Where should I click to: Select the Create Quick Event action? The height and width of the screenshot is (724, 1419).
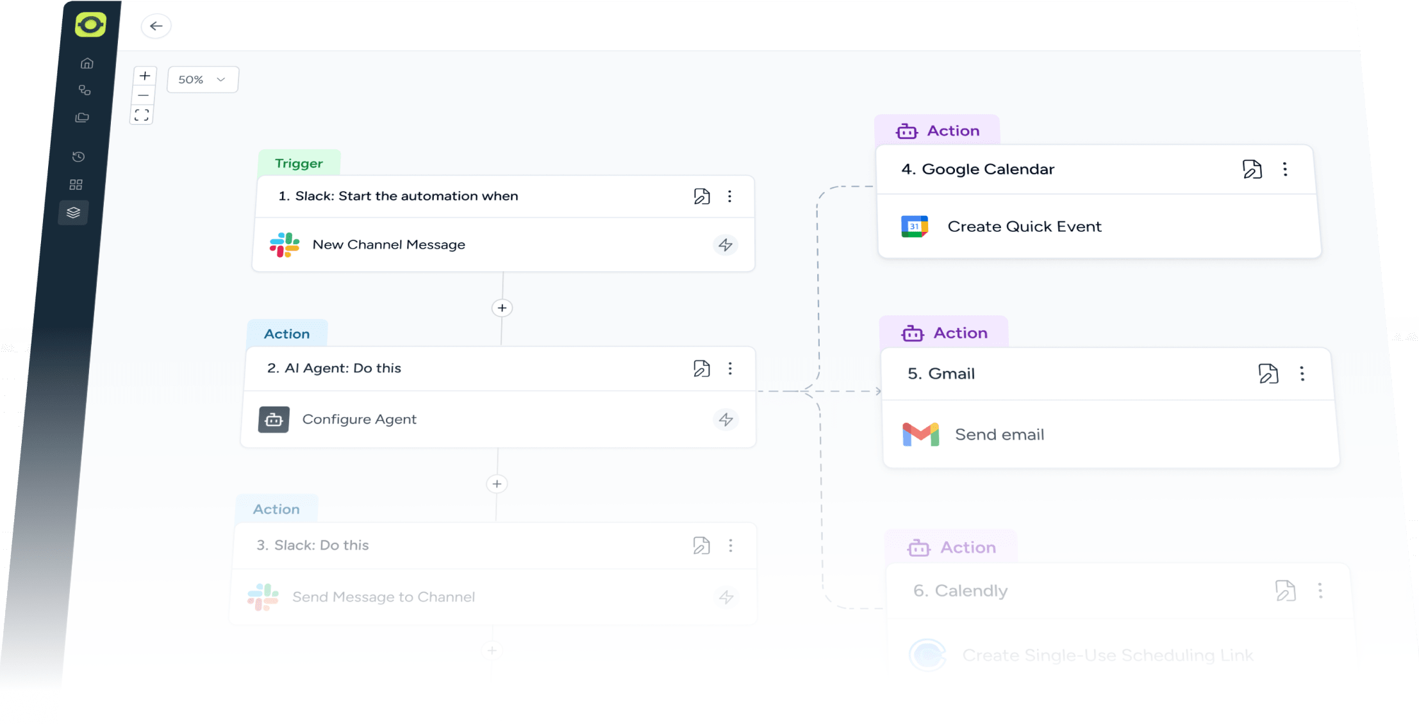(1024, 227)
